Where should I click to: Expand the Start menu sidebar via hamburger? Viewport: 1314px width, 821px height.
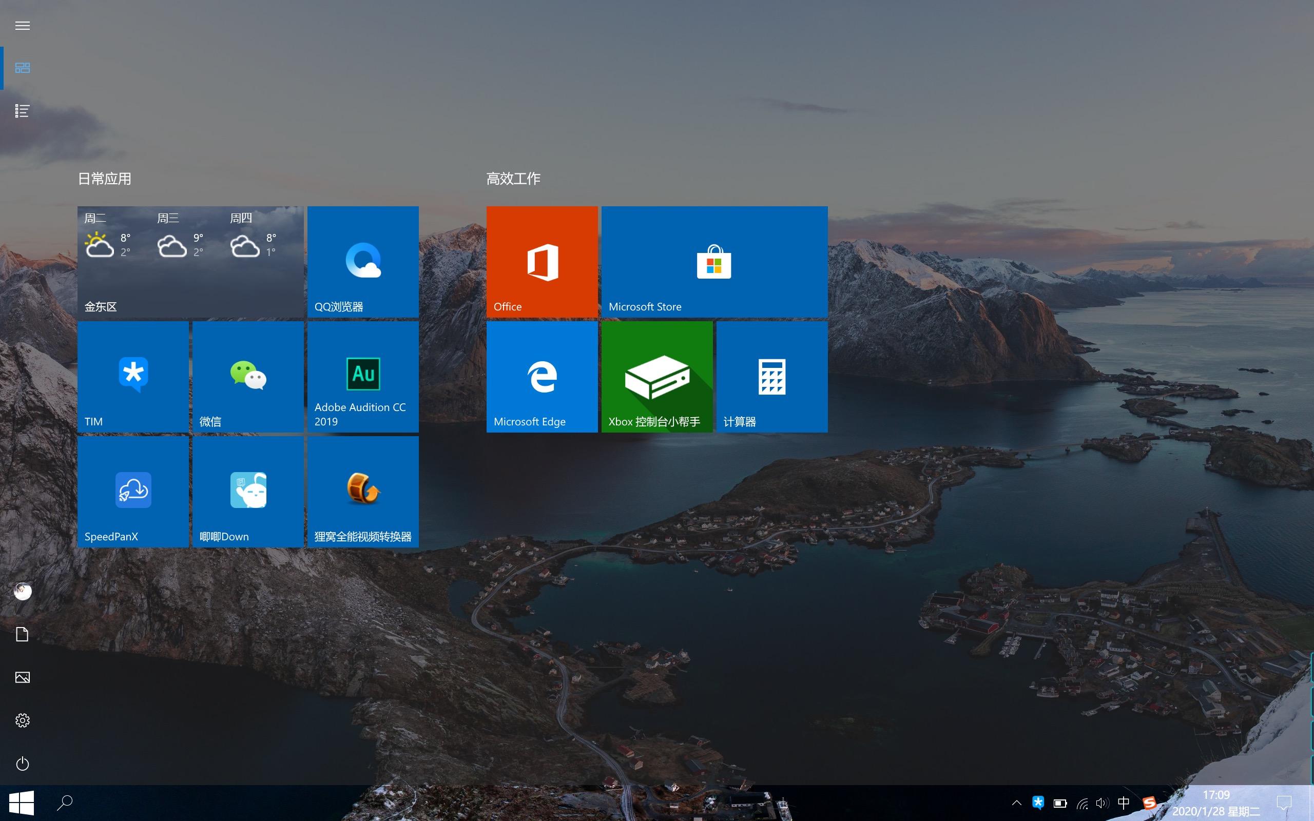[x=22, y=26]
